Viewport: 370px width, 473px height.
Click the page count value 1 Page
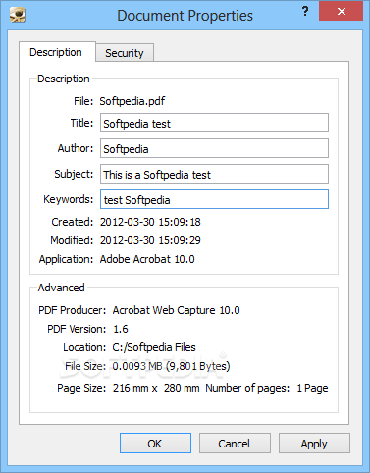click(312, 388)
